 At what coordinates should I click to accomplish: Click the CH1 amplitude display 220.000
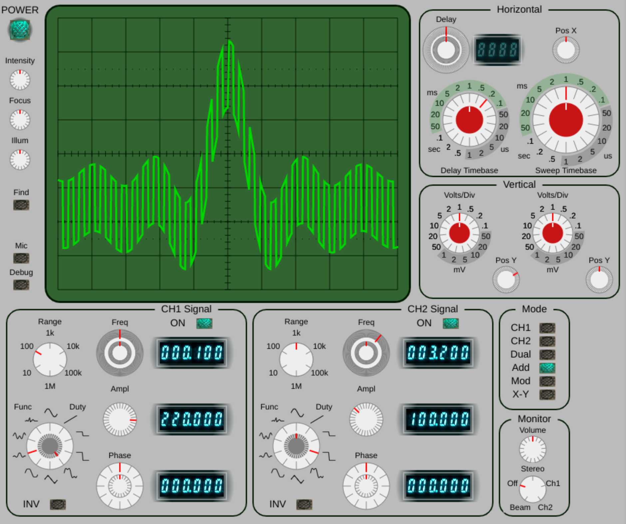click(191, 419)
